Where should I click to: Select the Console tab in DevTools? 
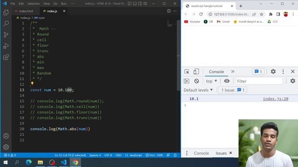click(216, 72)
